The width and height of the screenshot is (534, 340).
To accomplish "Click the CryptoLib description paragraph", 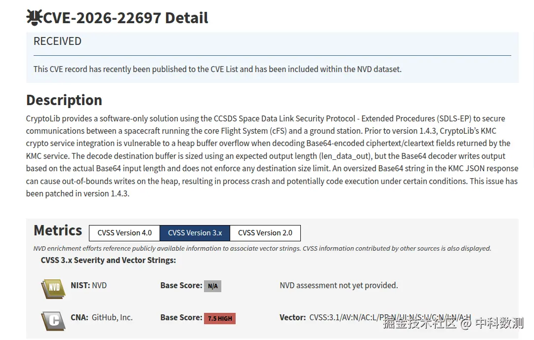I will click(x=272, y=156).
